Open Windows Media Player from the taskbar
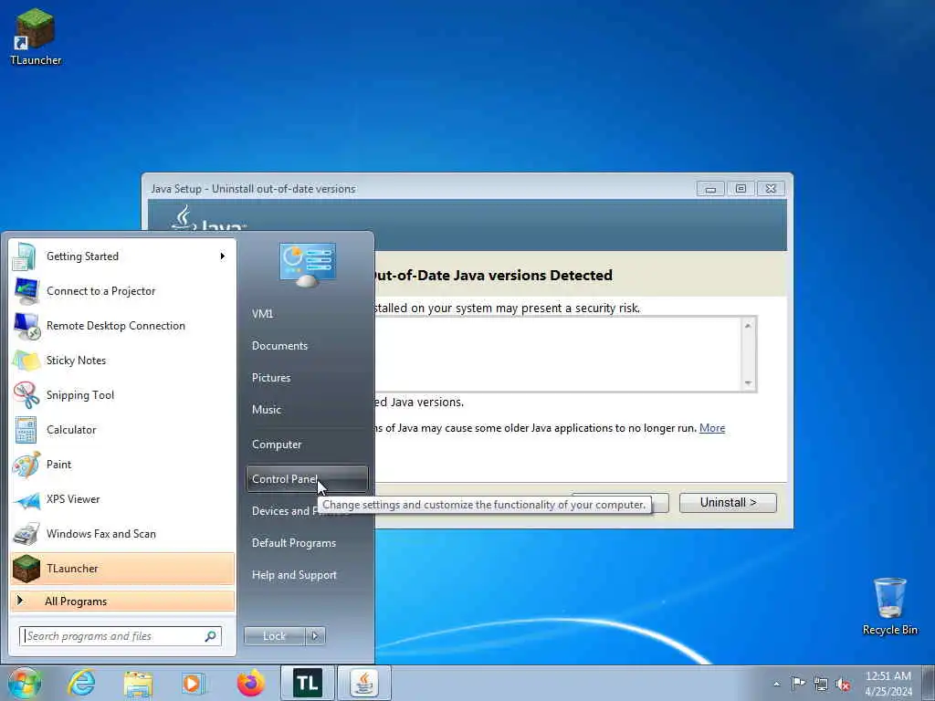This screenshot has height=701, width=935. (194, 684)
